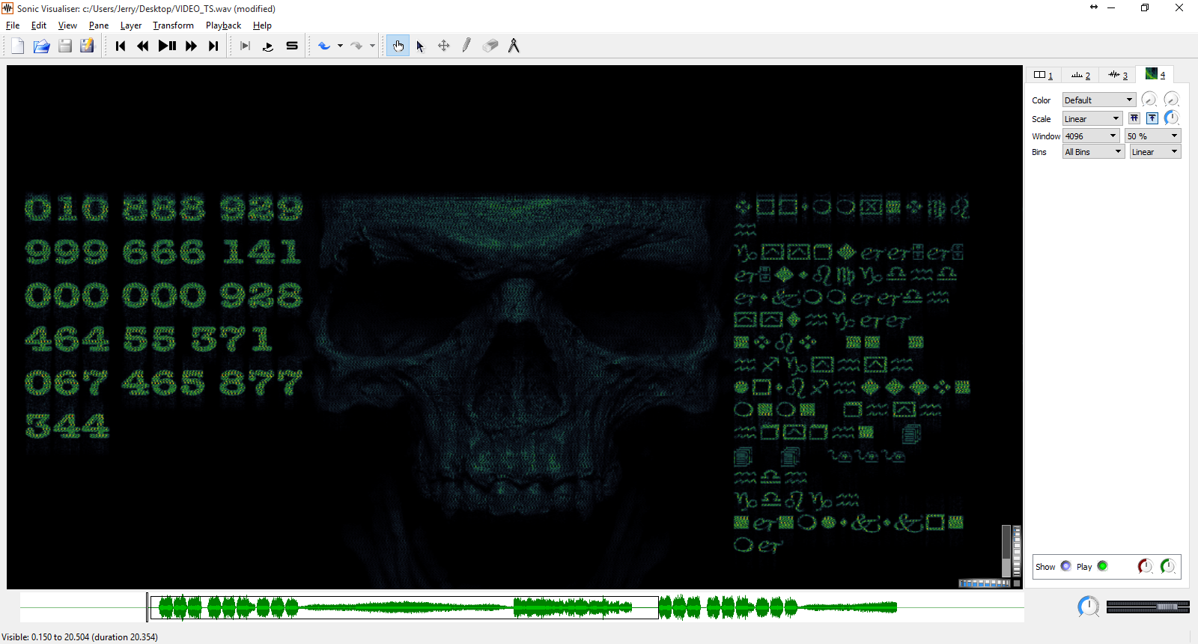Rewind to the start of audio

(121, 46)
